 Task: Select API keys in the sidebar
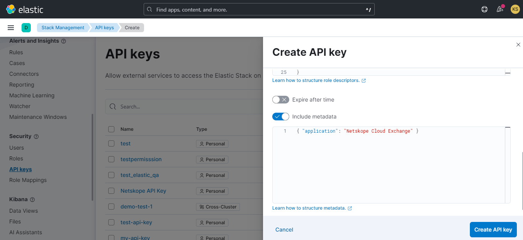tap(20, 169)
